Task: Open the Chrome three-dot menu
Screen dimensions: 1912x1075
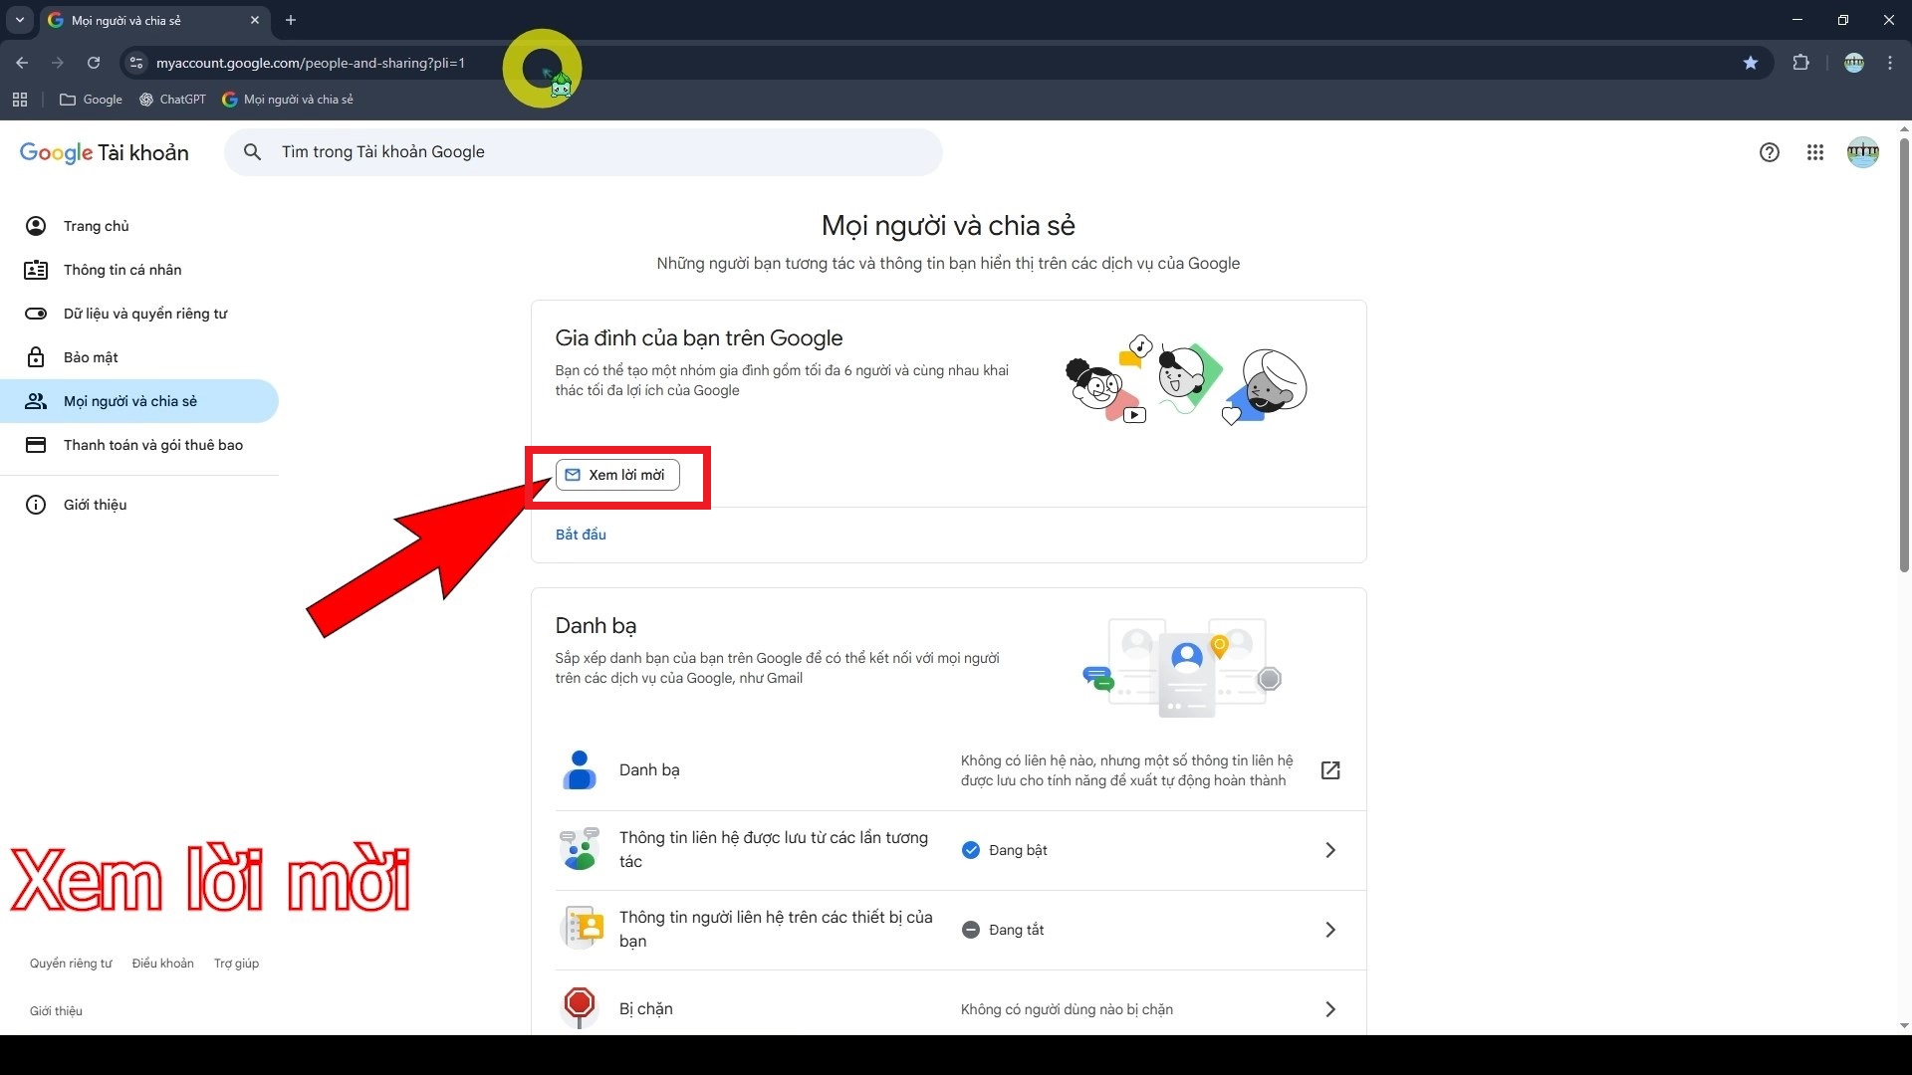Action: (x=1890, y=63)
